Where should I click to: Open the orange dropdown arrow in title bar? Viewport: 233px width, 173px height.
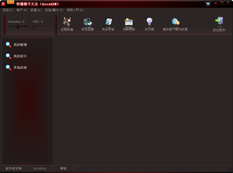10,2
